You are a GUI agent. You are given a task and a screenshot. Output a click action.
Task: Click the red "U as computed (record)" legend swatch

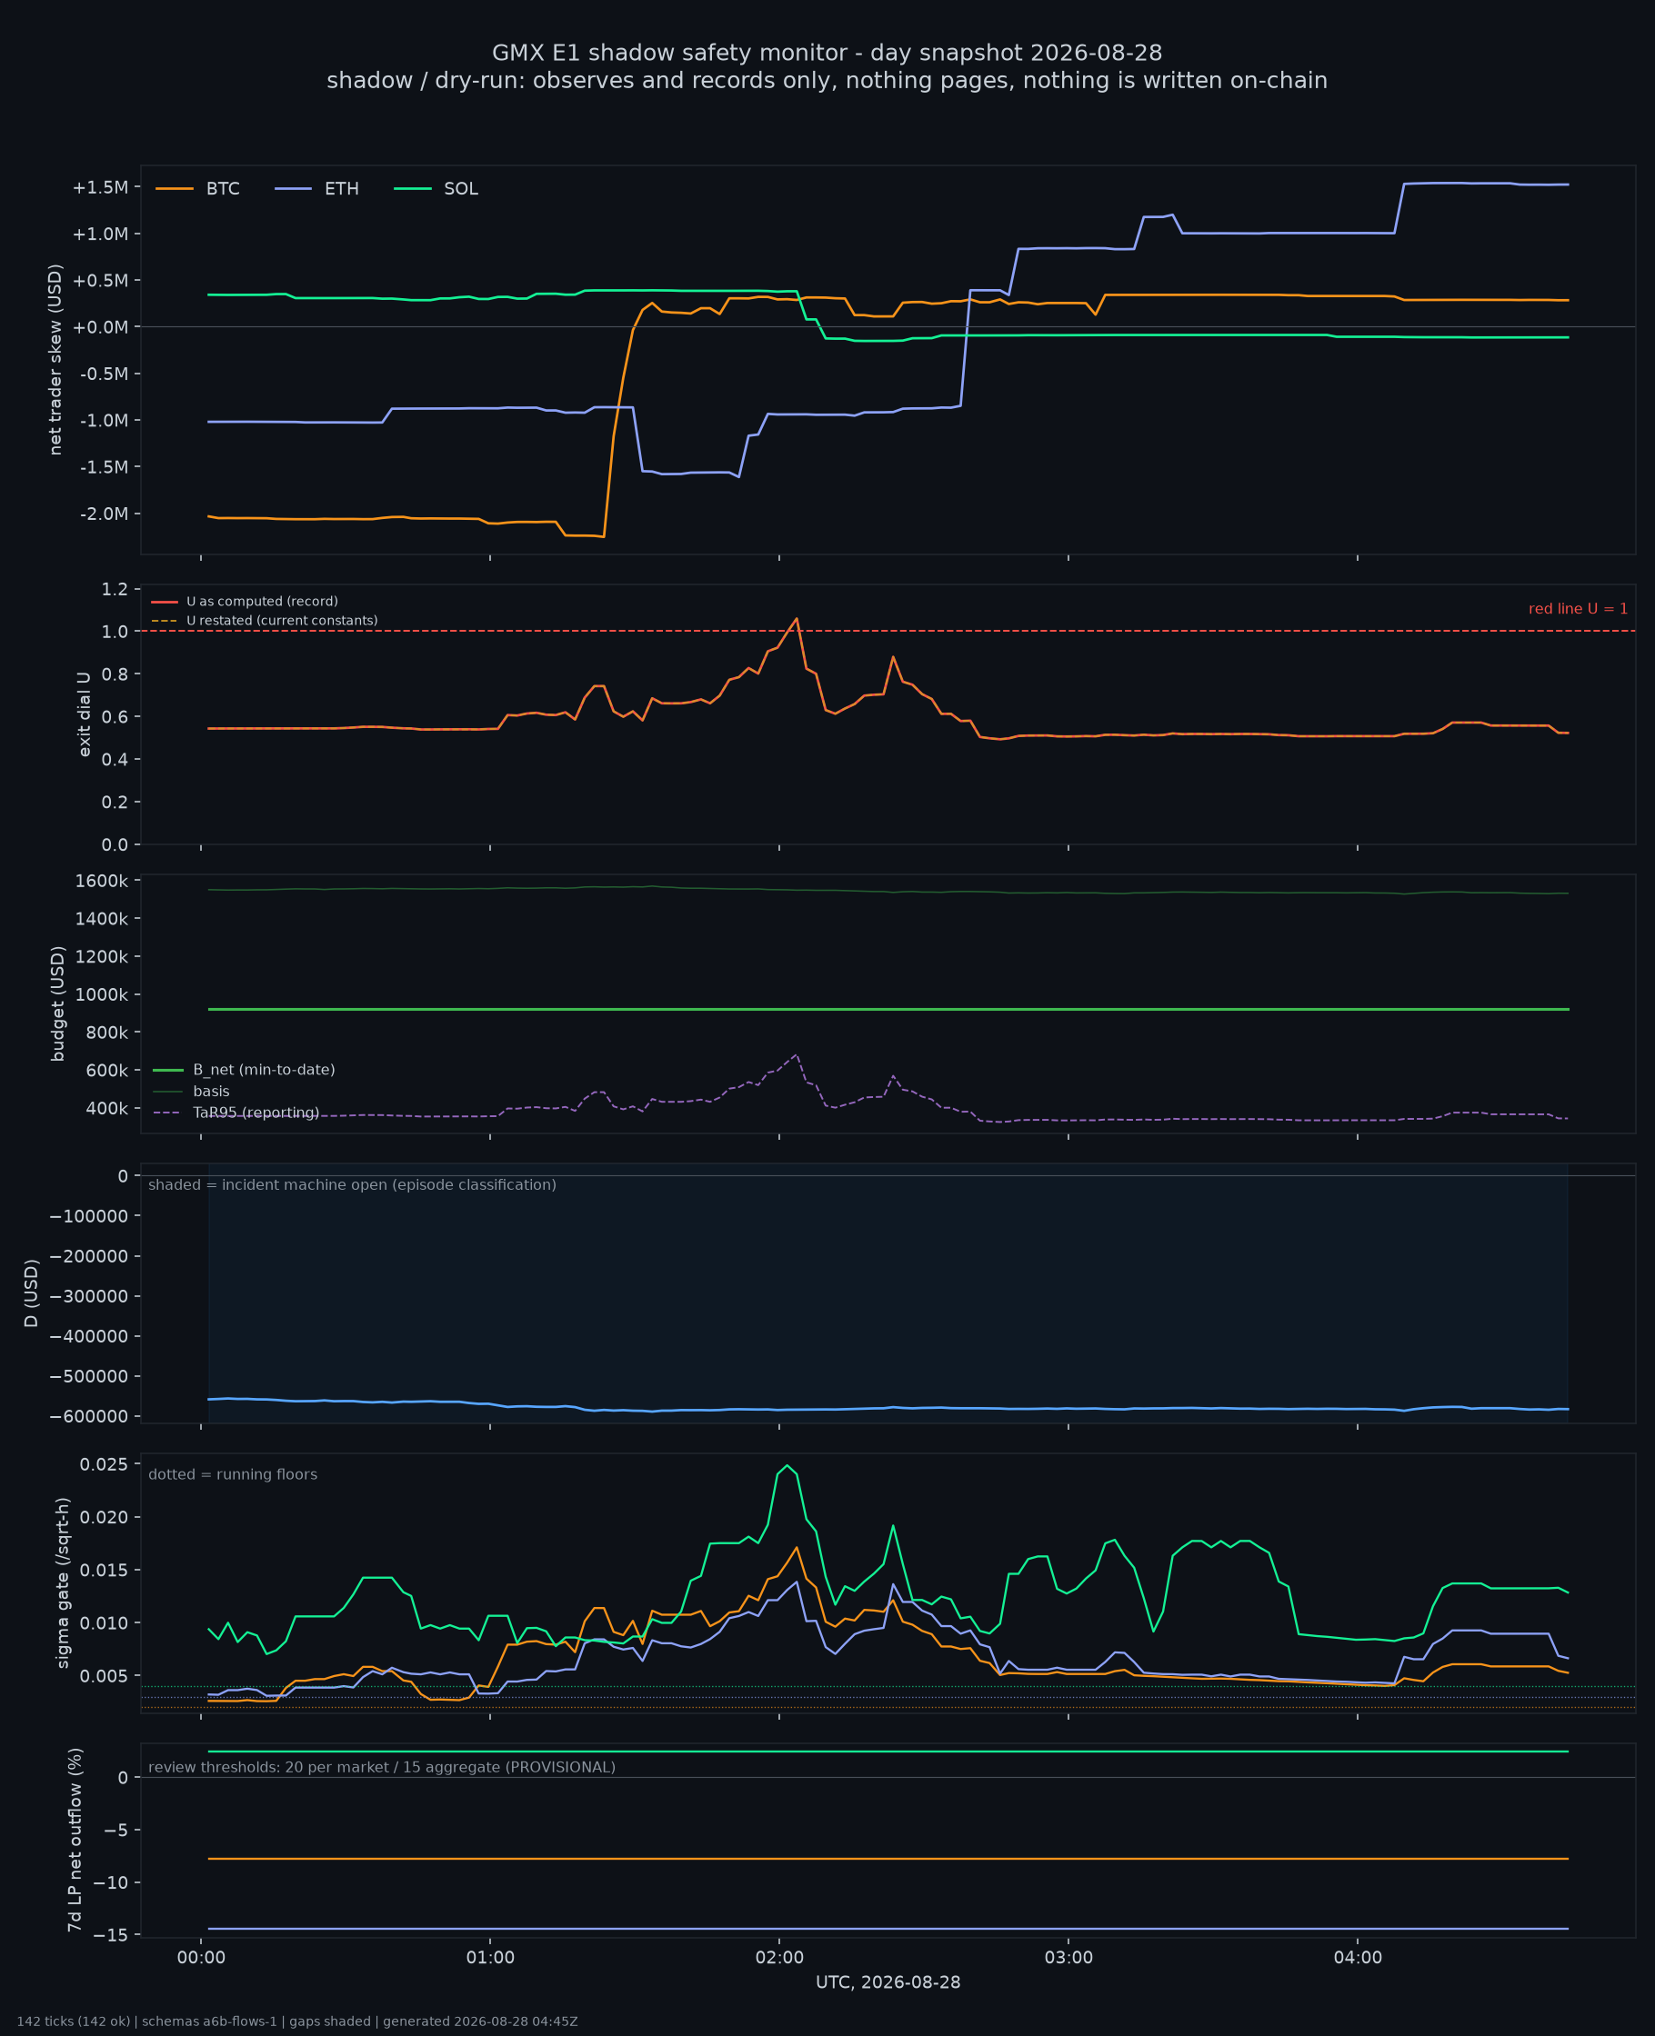click(165, 602)
